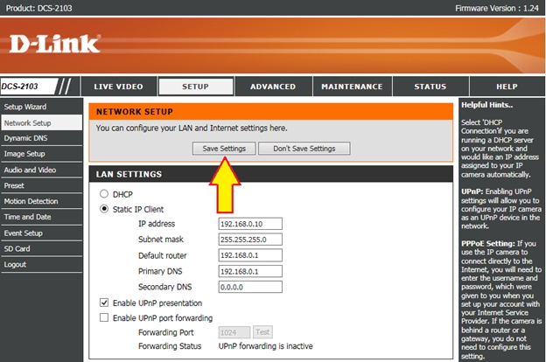Open Motion Detection settings

click(31, 201)
